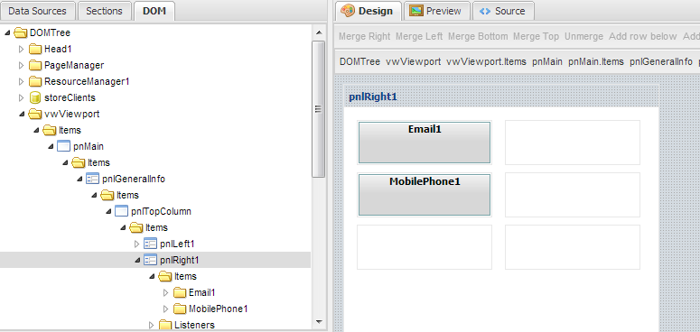Viewport: 700px width, 332px height.
Task: Select the MobilePhone1 field in design canvas
Action: coord(425,195)
